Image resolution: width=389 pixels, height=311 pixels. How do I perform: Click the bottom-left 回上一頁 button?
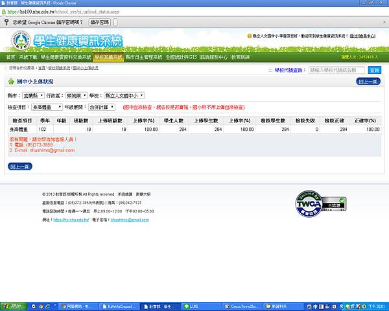pyautogui.click(x=20, y=167)
